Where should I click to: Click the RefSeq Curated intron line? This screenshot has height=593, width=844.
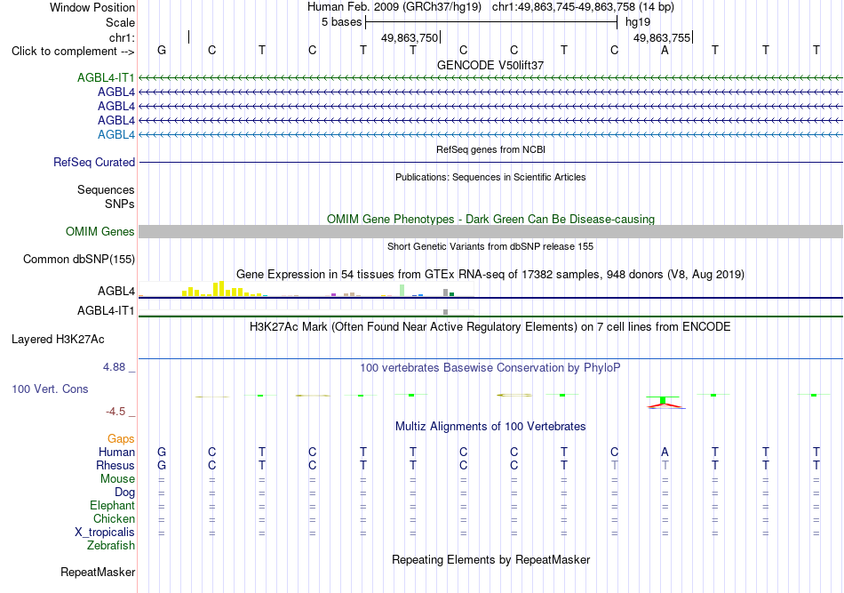(490, 162)
